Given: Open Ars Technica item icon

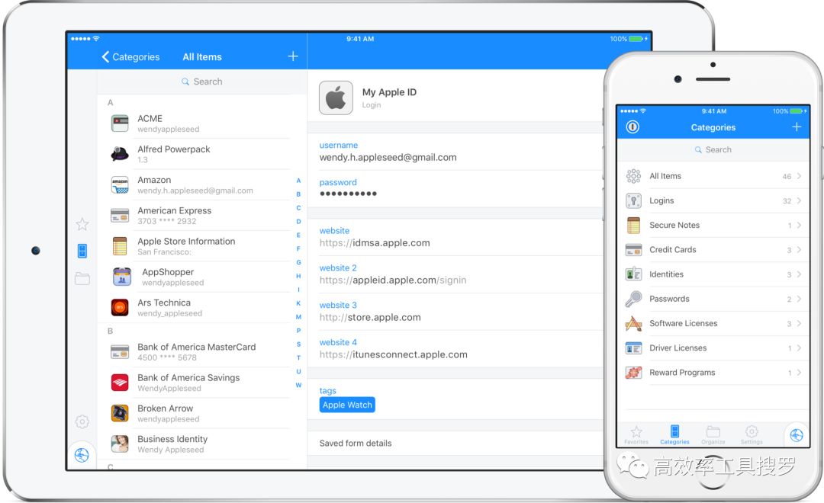Looking at the screenshot, I should coord(120,307).
